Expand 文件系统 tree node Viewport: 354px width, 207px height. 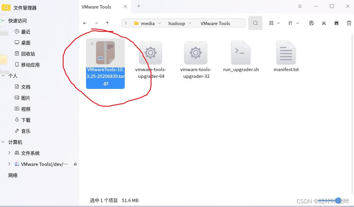[x=9, y=153]
